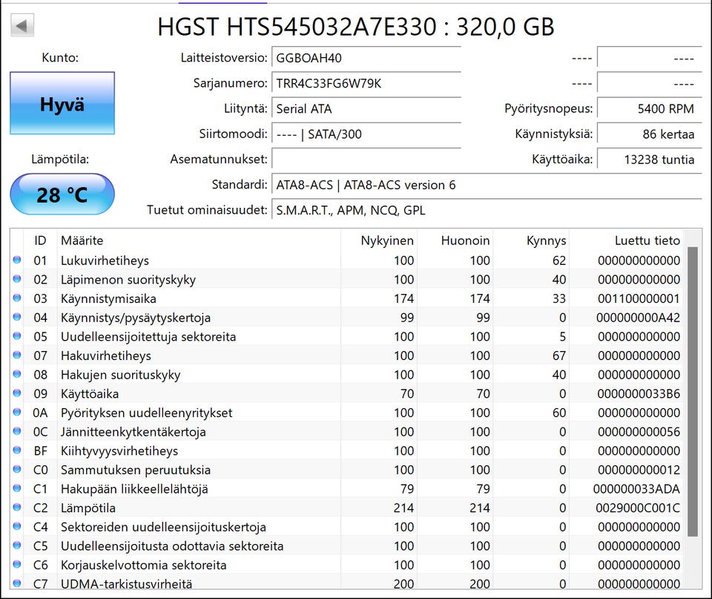Click the status dot for 08 Hakujen suorituskyky
This screenshot has width=712, height=599.
(17, 375)
